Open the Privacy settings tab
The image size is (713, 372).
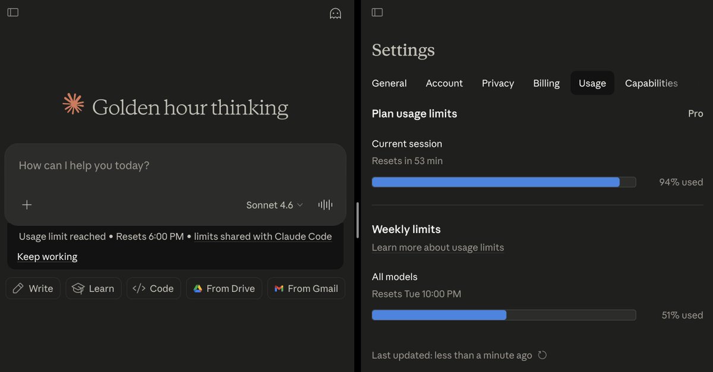[x=498, y=83]
